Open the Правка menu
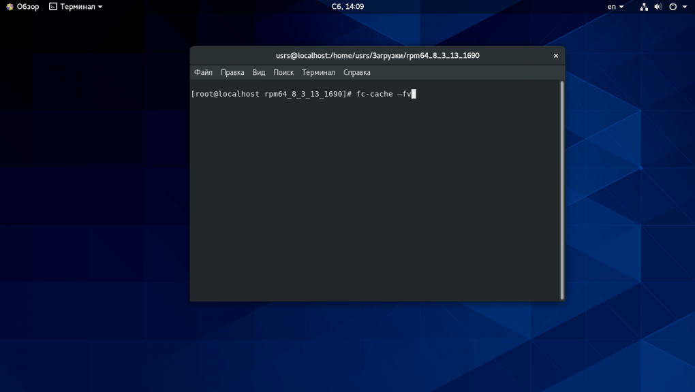 232,72
